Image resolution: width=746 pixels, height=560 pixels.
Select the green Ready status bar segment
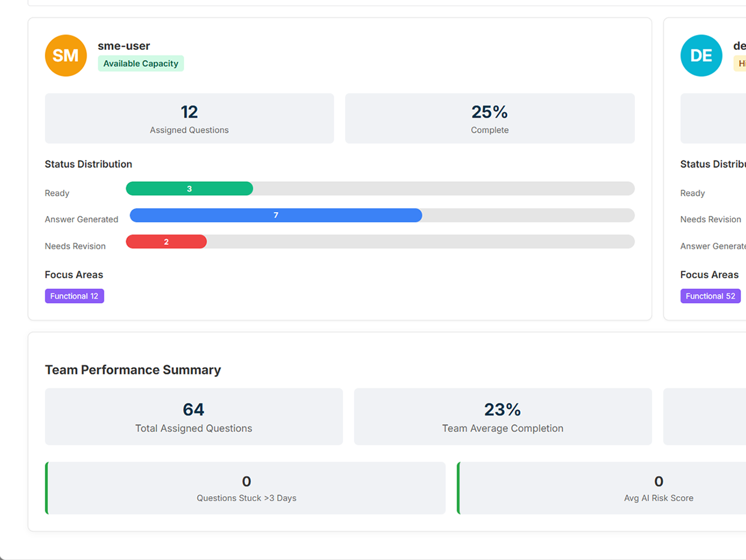(188, 188)
